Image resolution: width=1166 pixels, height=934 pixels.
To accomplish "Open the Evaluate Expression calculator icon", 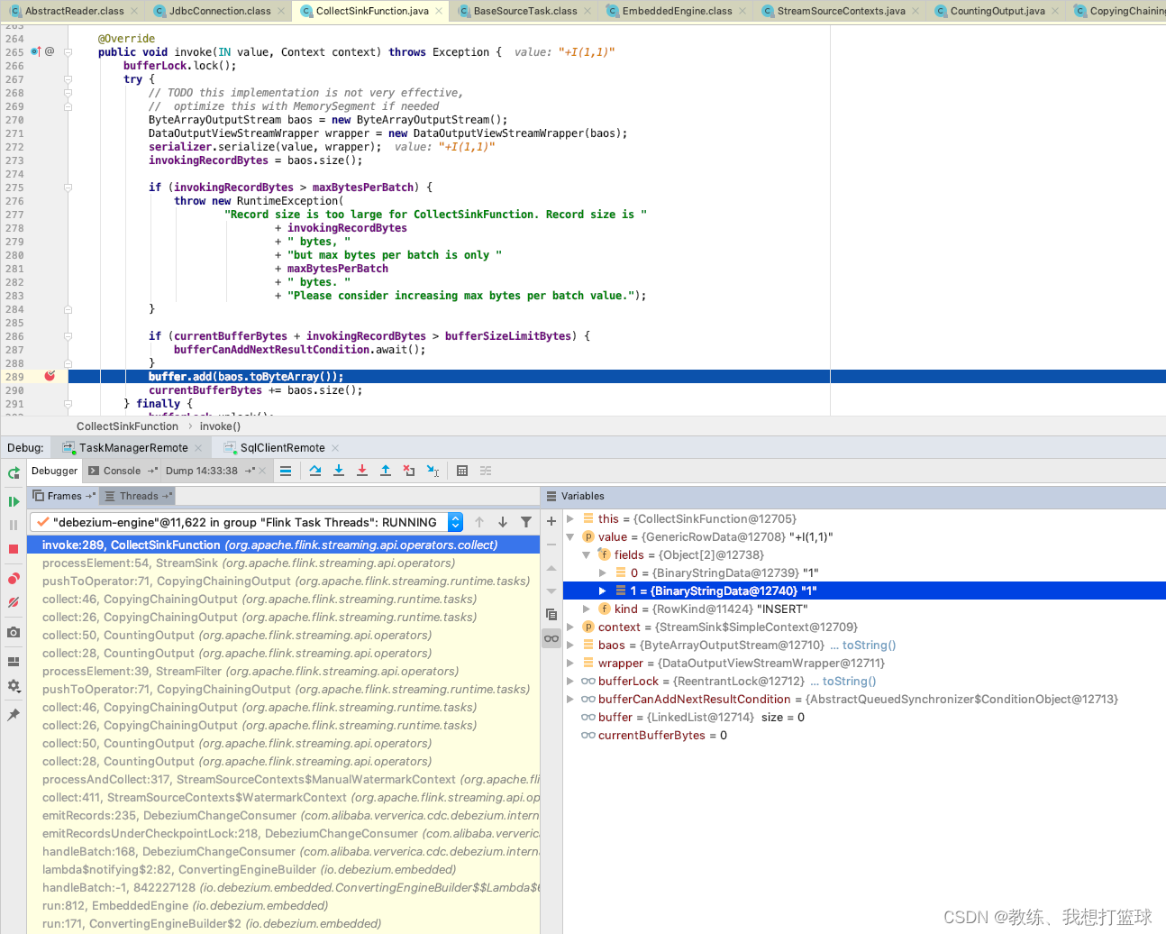I will coord(462,471).
